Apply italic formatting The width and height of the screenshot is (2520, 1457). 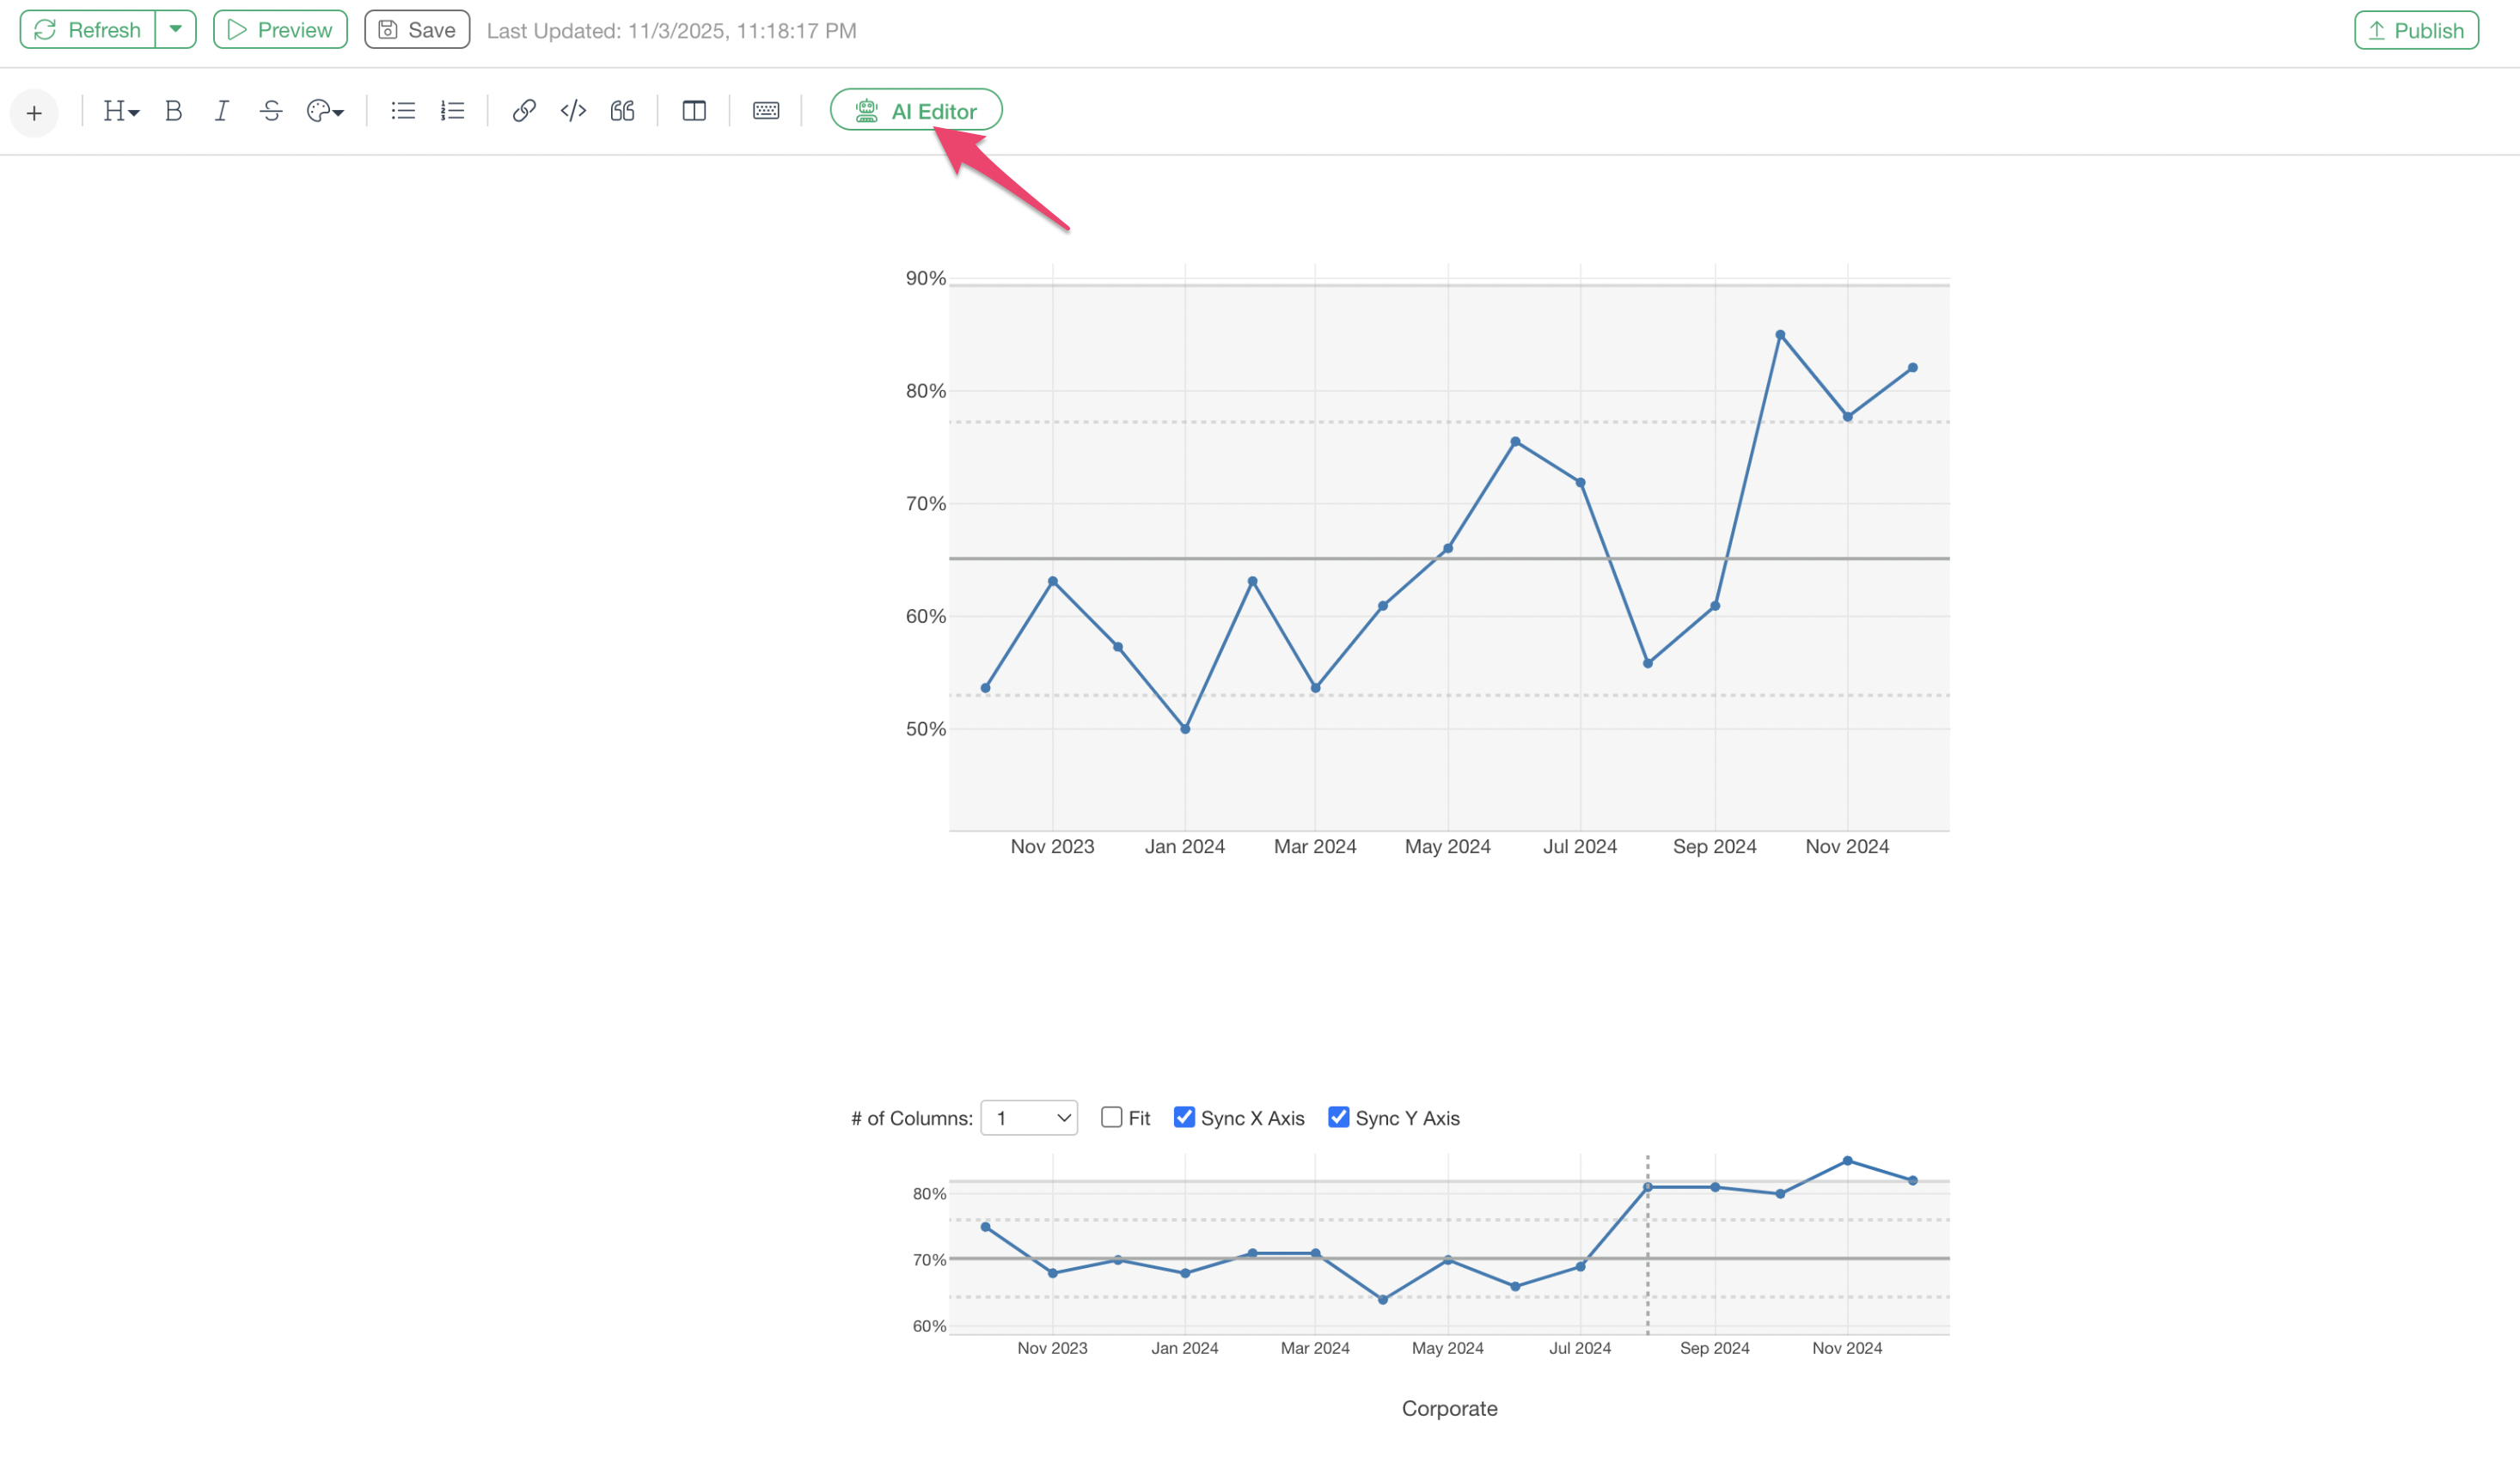coord(222,111)
